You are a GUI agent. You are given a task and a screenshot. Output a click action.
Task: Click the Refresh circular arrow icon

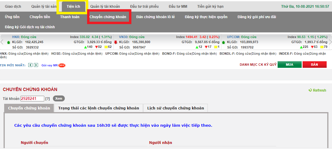[x=310, y=90]
